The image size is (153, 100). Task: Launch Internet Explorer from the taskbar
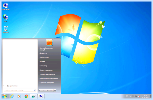point(12,96)
